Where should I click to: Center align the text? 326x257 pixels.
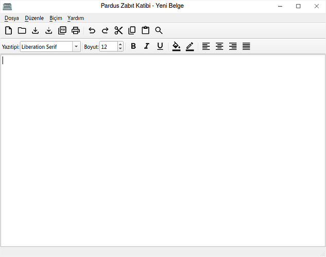tap(219, 46)
